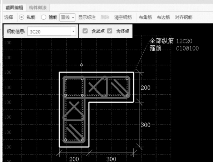Click the top-right corner rebar point
This screenshot has width=213, height=162.
(127, 79)
